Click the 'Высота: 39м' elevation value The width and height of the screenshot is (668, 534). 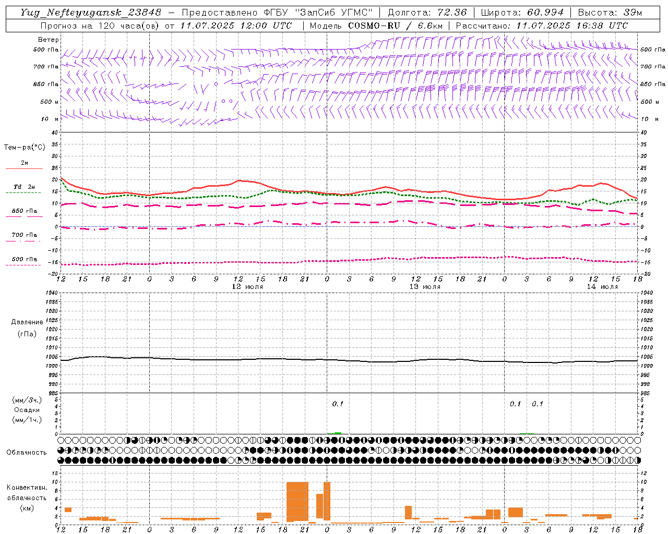click(610, 13)
